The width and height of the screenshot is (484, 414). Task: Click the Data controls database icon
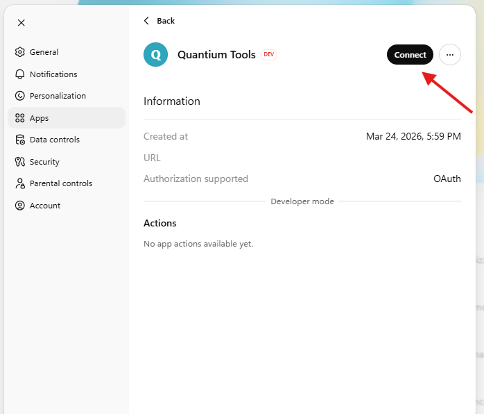(20, 140)
